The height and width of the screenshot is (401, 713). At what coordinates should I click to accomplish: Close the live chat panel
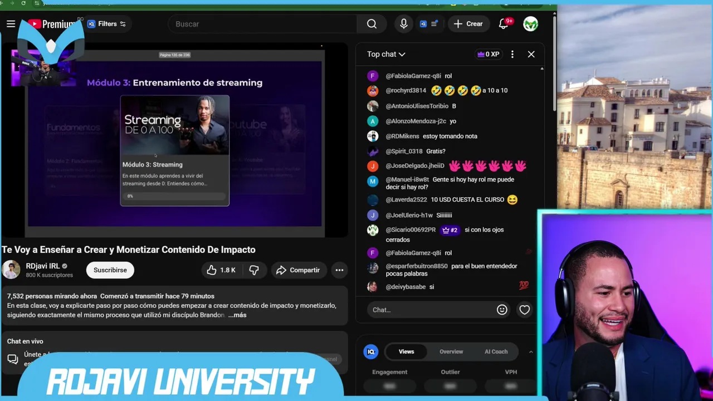tap(531, 54)
